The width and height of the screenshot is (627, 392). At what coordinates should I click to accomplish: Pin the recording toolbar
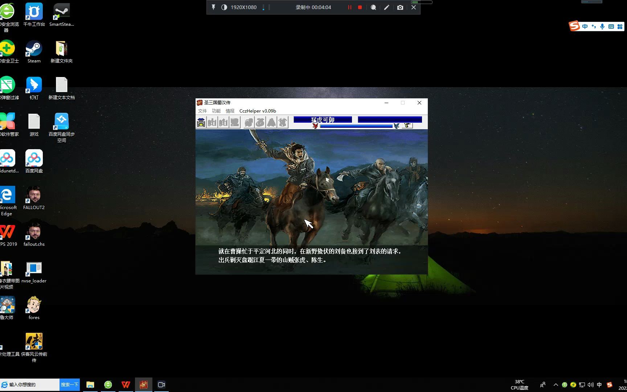[x=214, y=7]
